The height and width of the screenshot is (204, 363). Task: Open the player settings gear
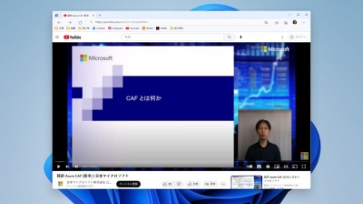[x=268, y=167]
